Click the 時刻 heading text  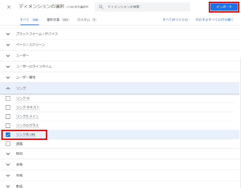pyautogui.click(x=19, y=153)
